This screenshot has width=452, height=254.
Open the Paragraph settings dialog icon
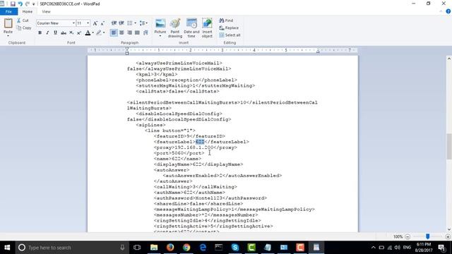click(x=145, y=32)
